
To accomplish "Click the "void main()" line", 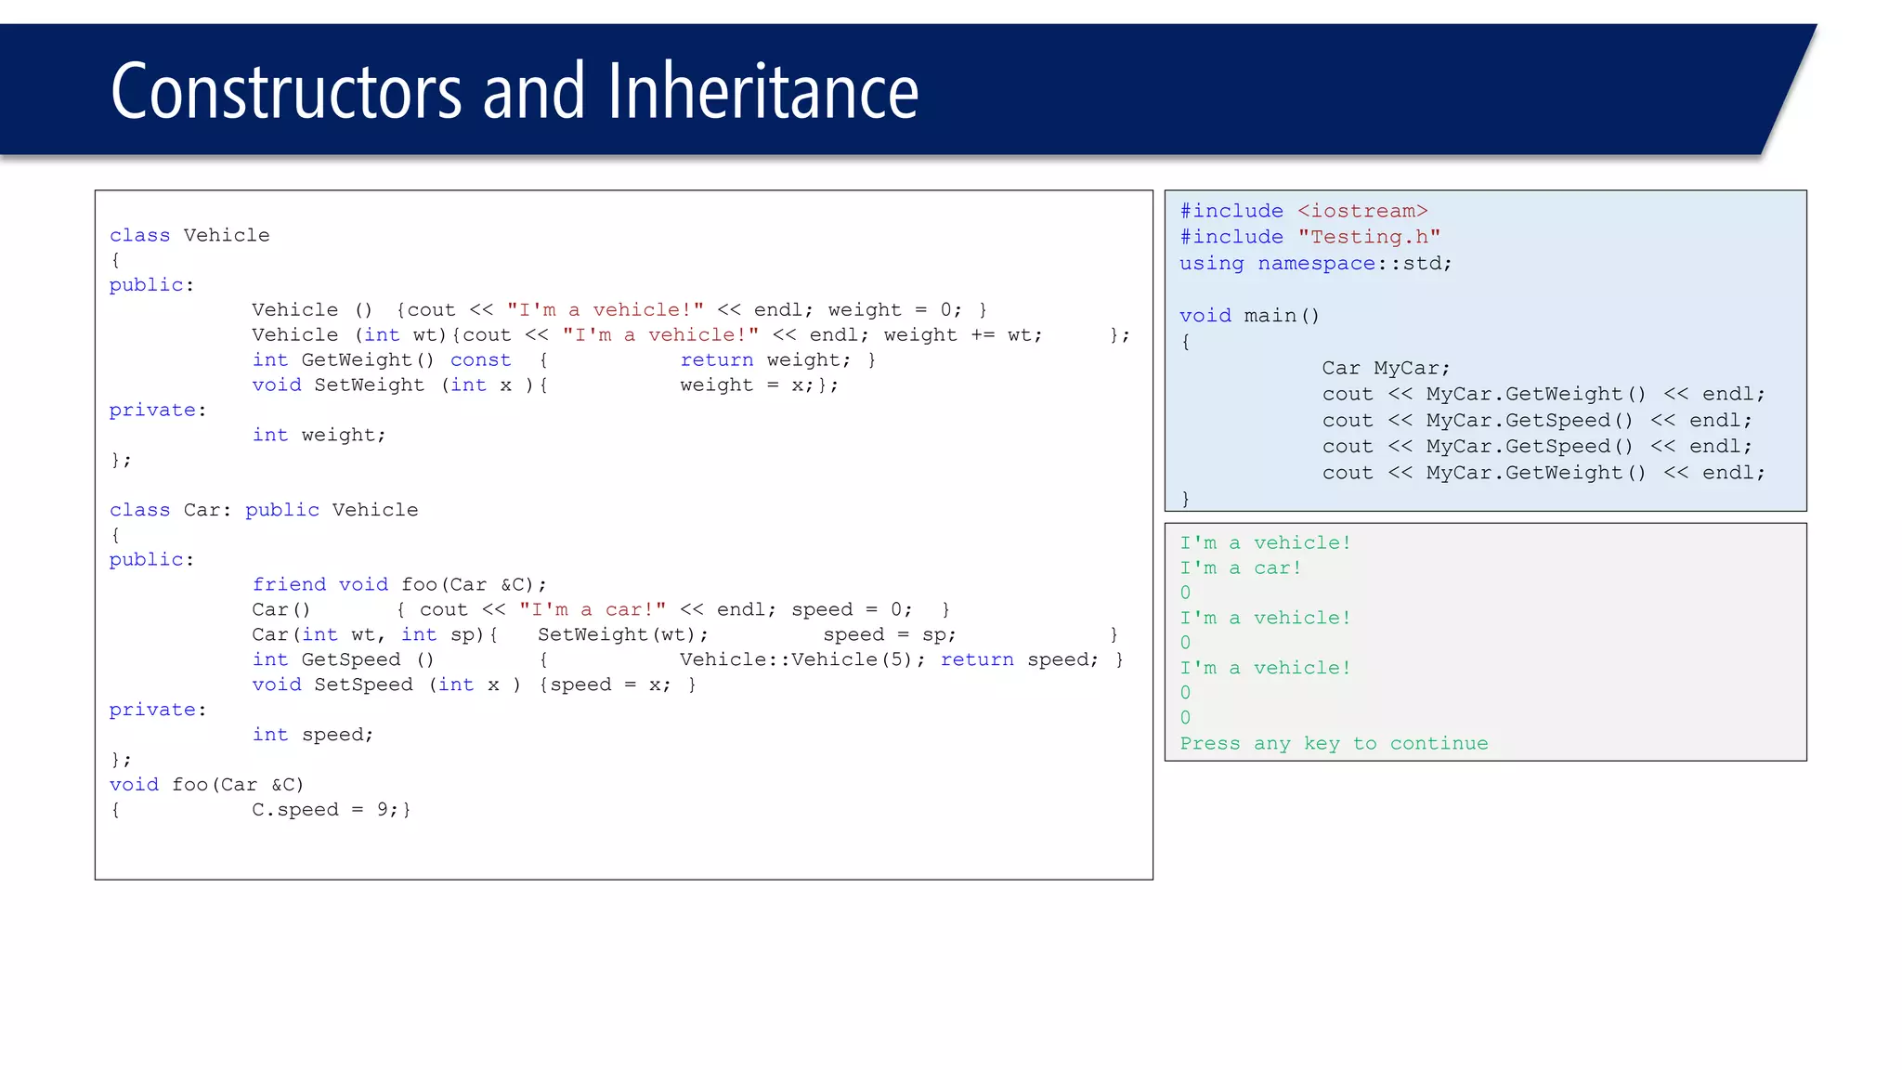I will (x=1249, y=316).
